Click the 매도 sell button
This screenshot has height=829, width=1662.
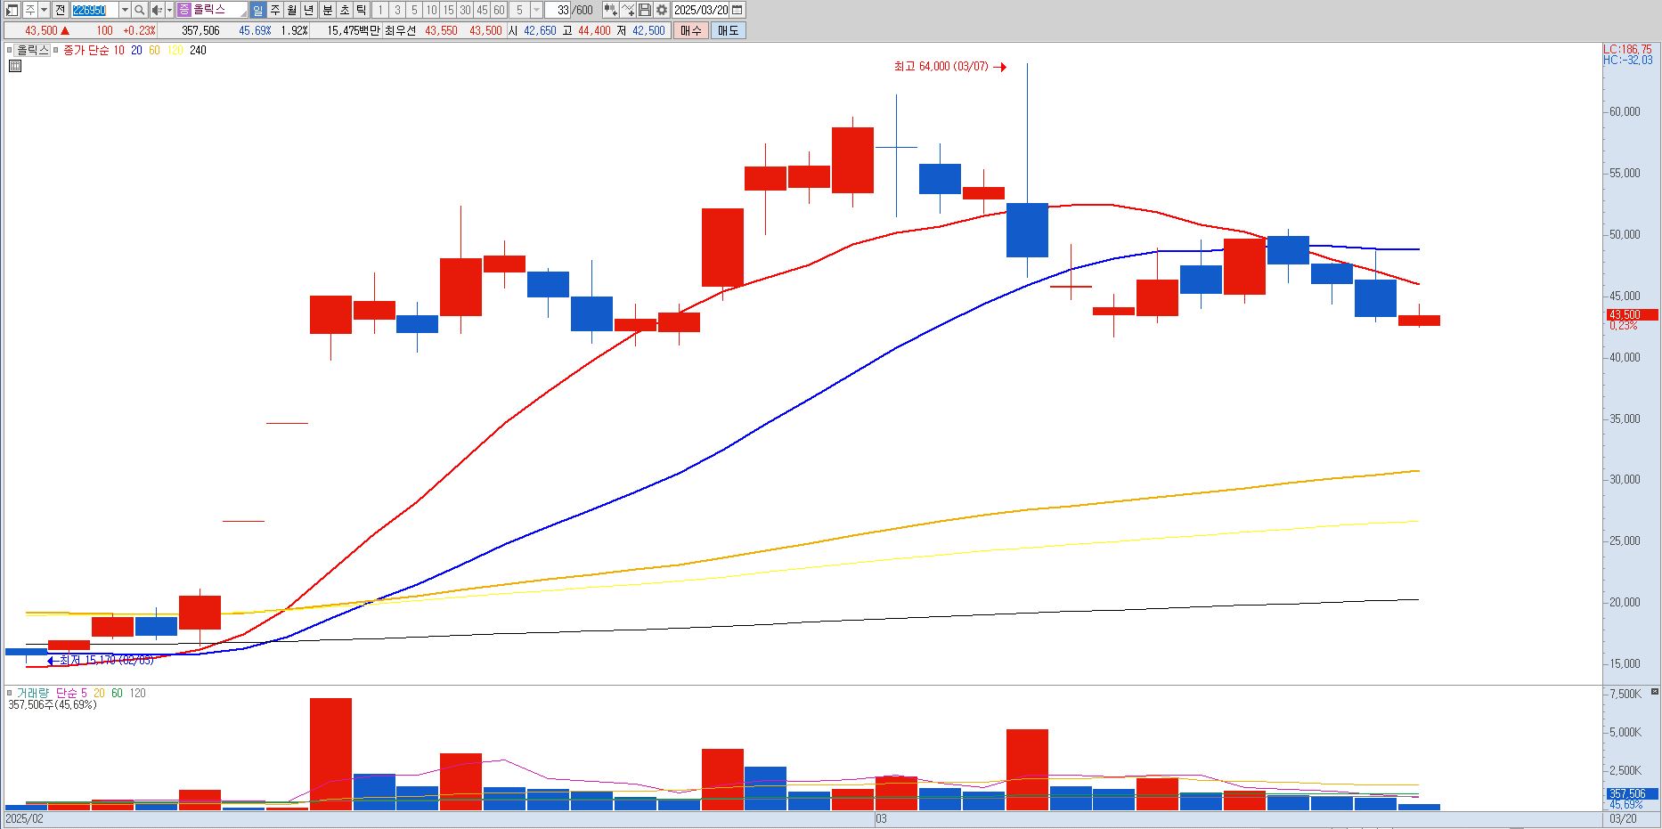pos(728,30)
